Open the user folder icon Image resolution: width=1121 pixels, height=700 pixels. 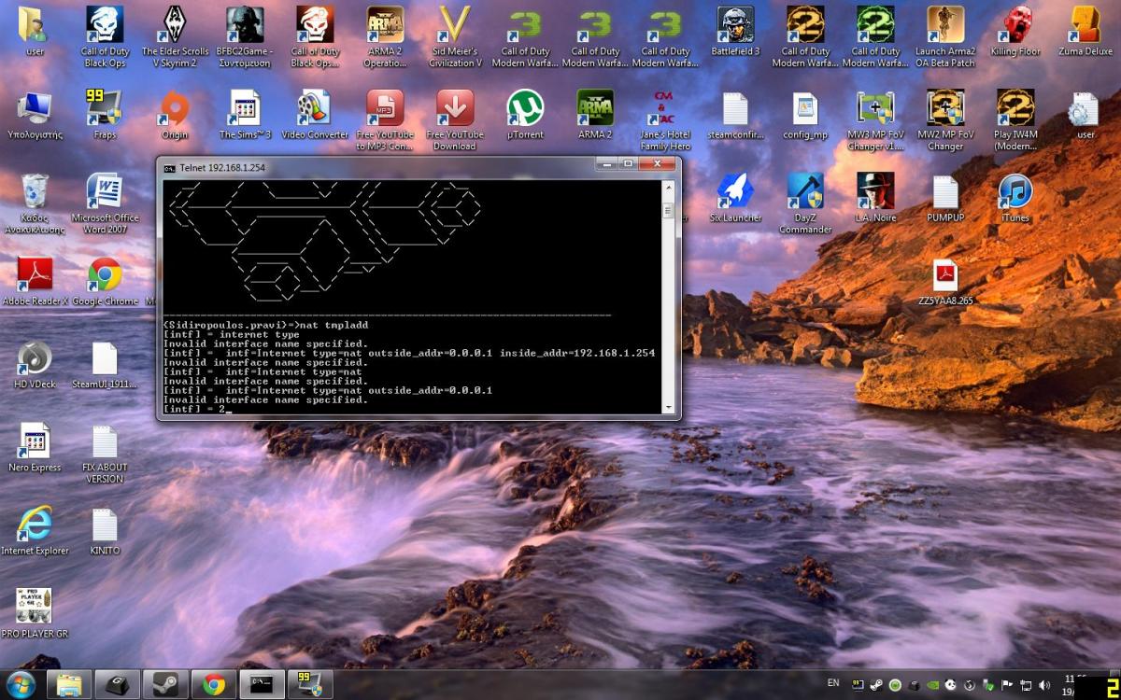(35, 31)
